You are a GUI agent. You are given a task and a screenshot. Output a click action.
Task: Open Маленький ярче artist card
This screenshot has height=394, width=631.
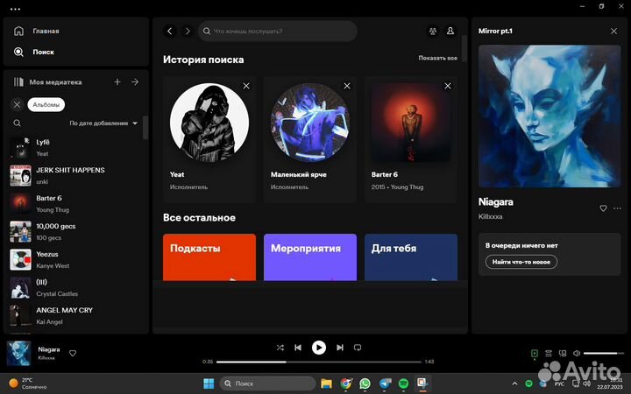tap(310, 139)
